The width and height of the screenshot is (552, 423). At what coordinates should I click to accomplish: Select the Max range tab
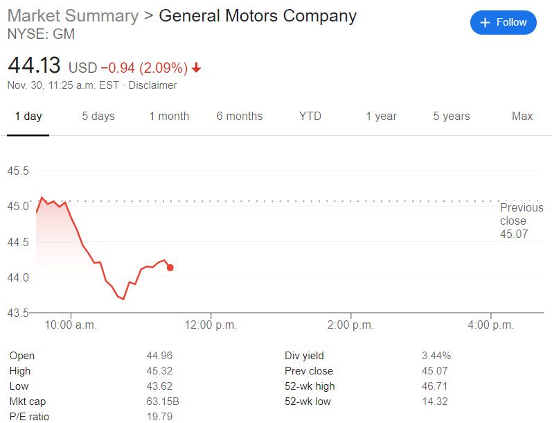tap(522, 116)
